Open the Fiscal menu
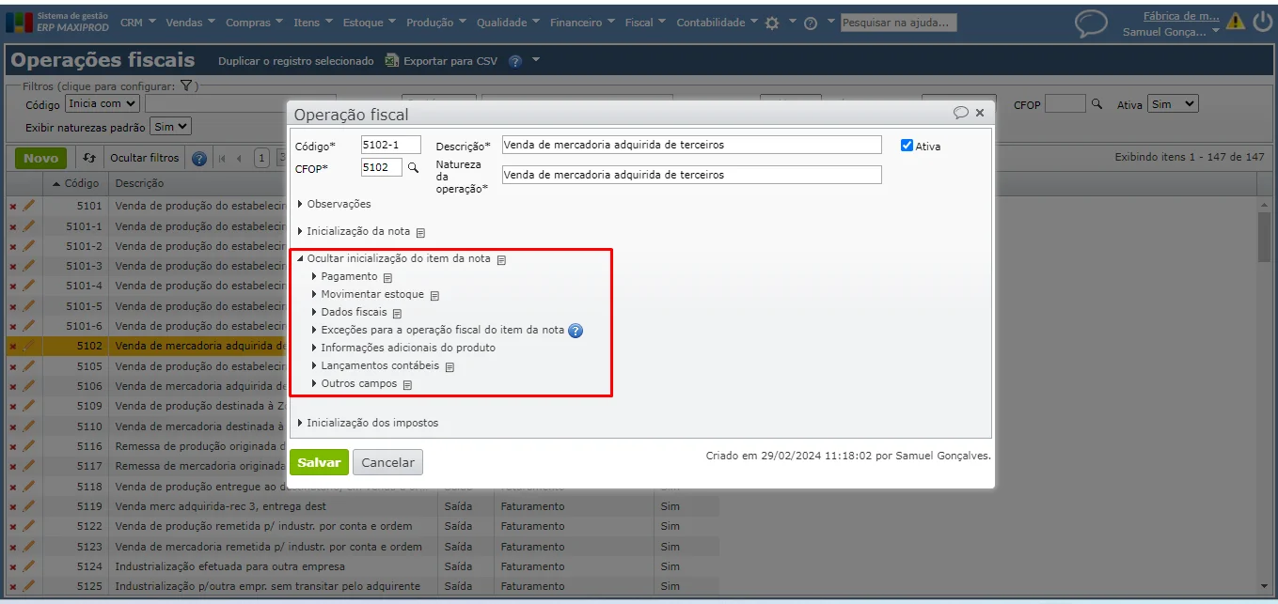The image size is (1278, 604). [x=646, y=23]
